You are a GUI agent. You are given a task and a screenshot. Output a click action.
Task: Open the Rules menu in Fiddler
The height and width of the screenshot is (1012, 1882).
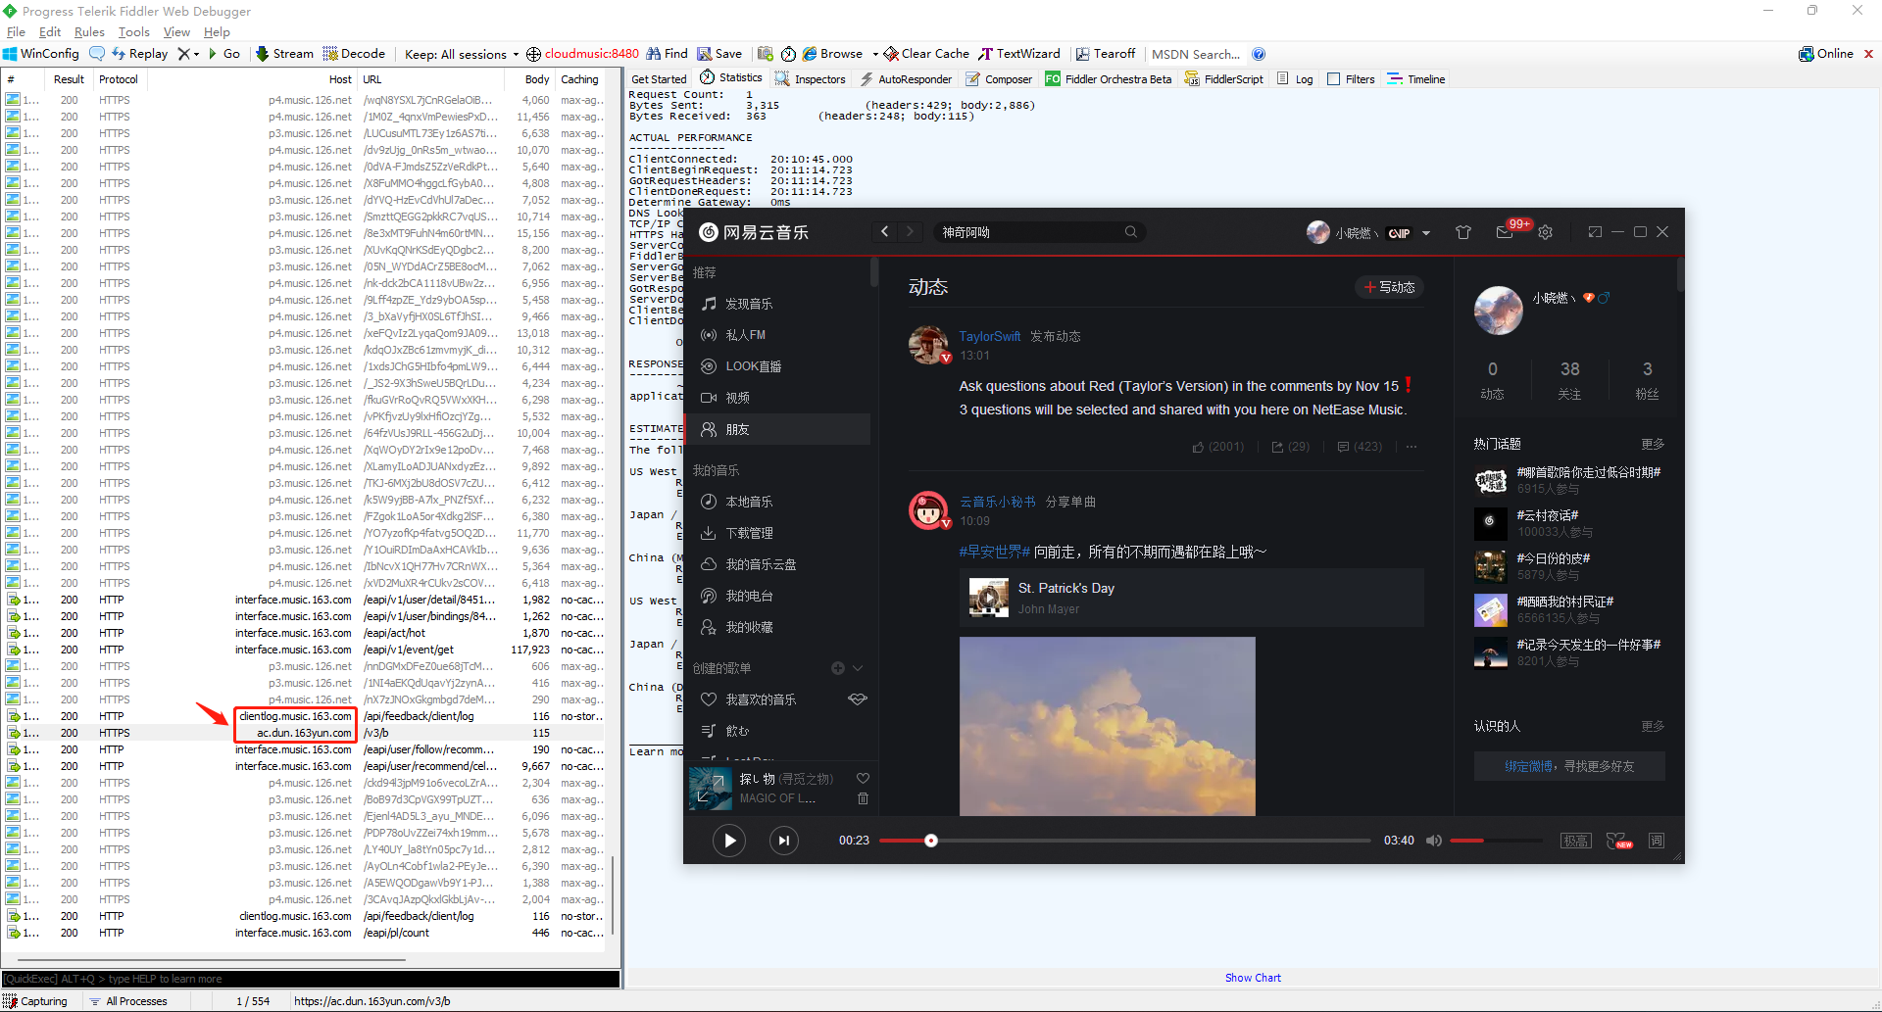pyautogui.click(x=89, y=32)
